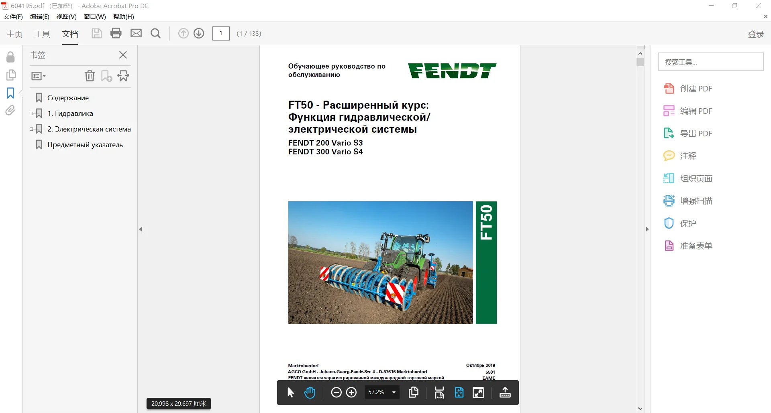Click the page number input field
Screen dimensions: 771x413
tap(221, 33)
